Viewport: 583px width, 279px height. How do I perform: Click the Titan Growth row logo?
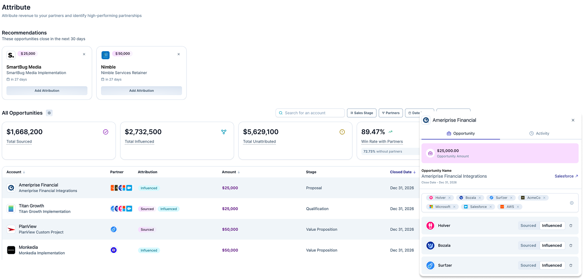pyautogui.click(x=11, y=209)
